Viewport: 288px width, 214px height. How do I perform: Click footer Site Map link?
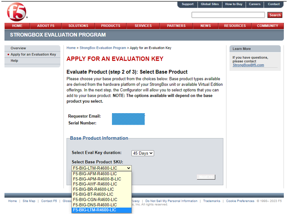(x=29, y=201)
